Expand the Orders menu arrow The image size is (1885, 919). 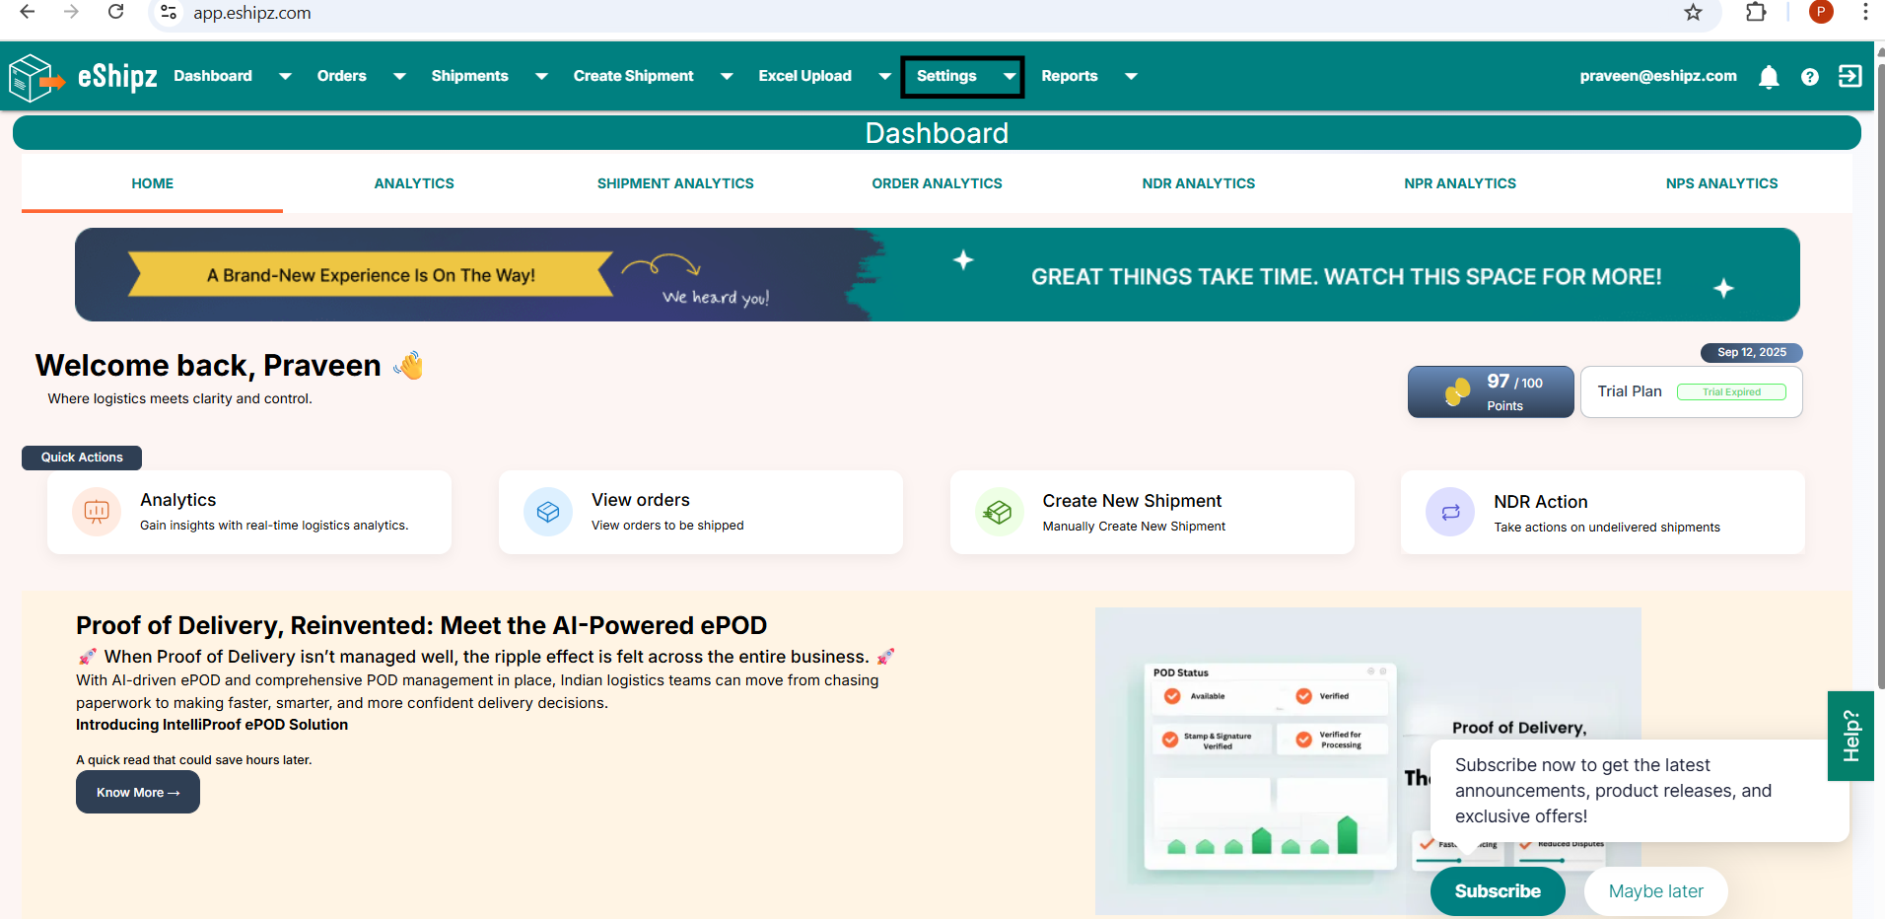pyautogui.click(x=399, y=76)
